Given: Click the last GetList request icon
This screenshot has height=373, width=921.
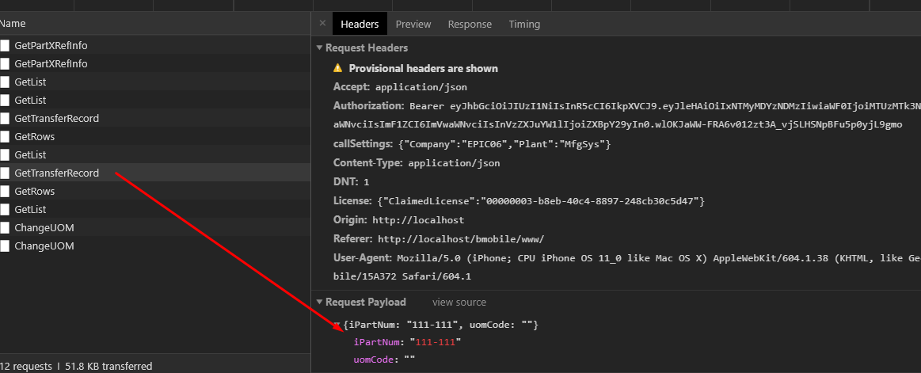Looking at the screenshot, I should [x=5, y=209].
